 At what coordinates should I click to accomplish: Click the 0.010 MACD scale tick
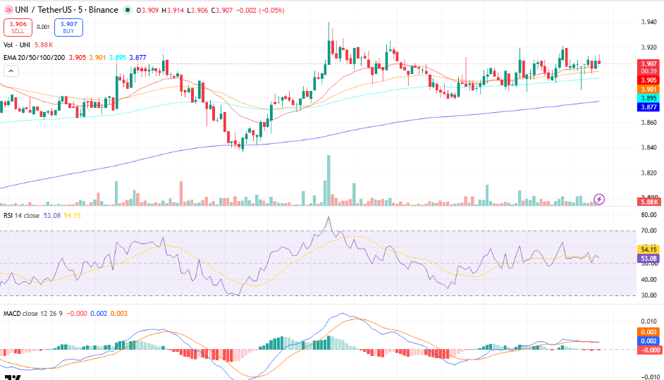pos(648,321)
